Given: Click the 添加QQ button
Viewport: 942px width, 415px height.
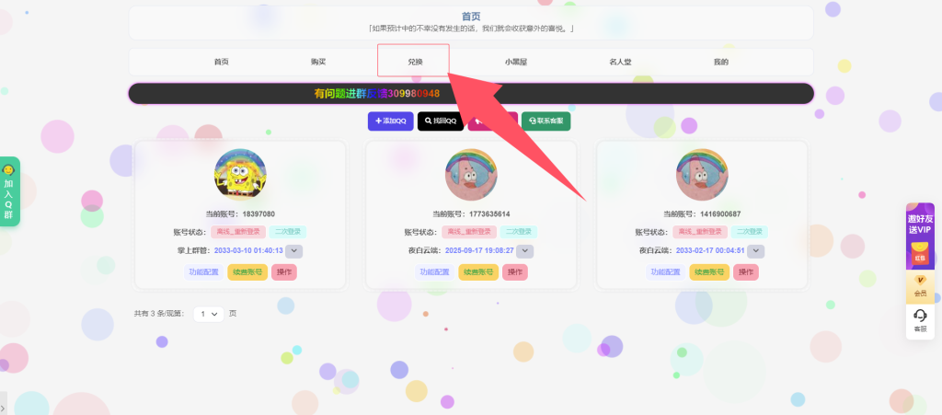Looking at the screenshot, I should [390, 121].
